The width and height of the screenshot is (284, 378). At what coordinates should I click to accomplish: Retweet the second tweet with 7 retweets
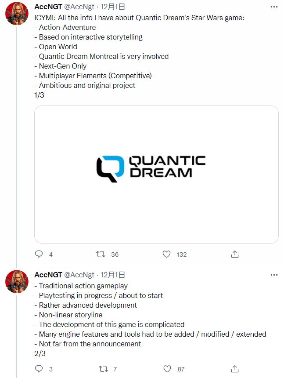click(x=101, y=369)
